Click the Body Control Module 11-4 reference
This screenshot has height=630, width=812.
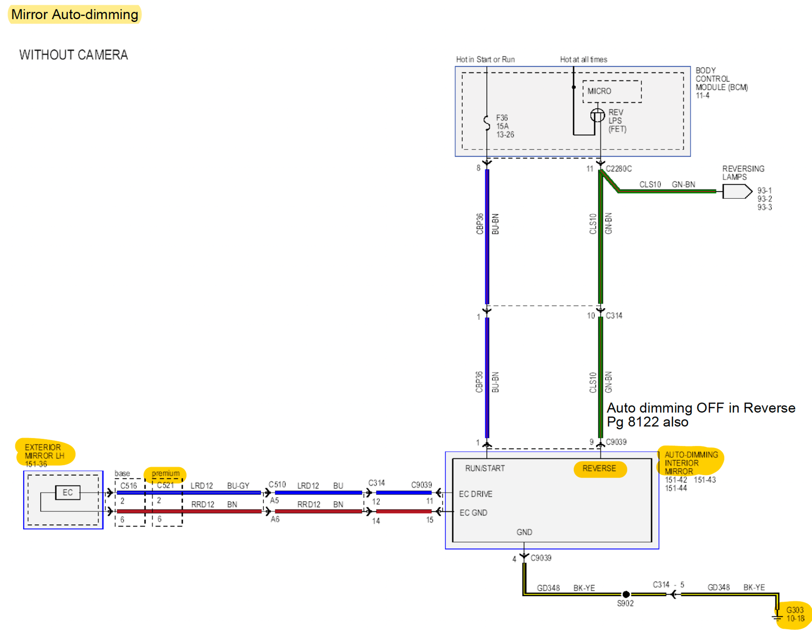(702, 96)
